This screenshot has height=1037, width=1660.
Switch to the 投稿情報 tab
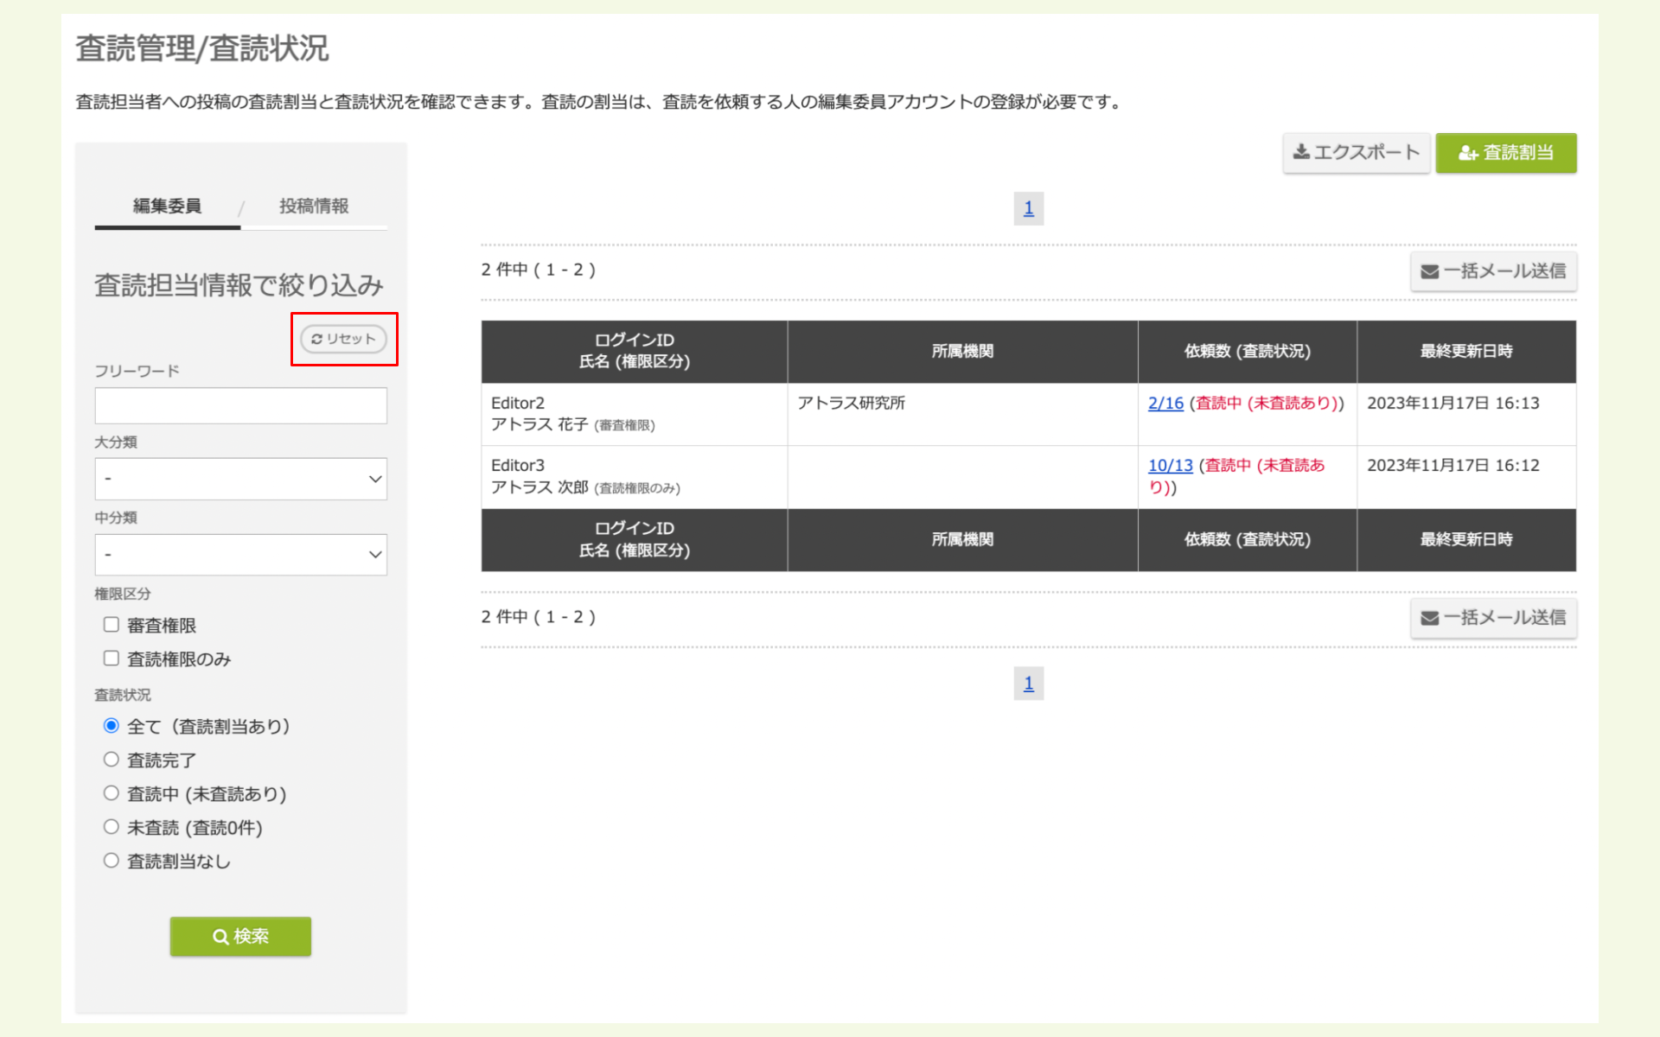click(x=313, y=207)
